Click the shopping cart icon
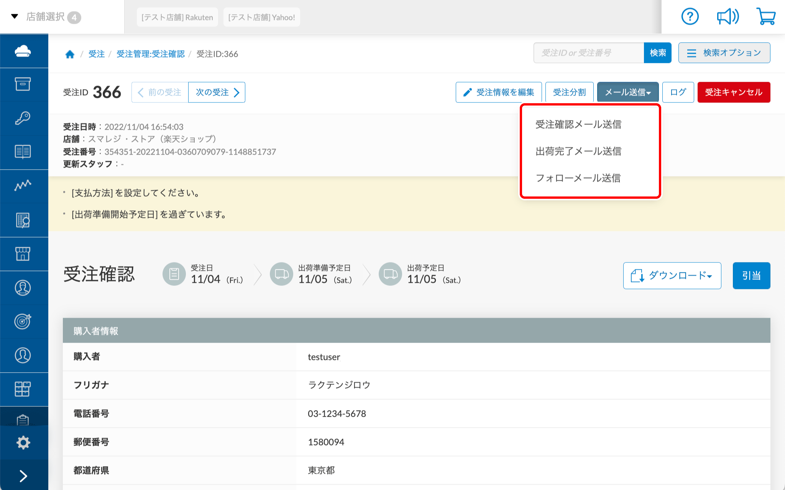Viewport: 785px width, 490px height. (x=766, y=17)
